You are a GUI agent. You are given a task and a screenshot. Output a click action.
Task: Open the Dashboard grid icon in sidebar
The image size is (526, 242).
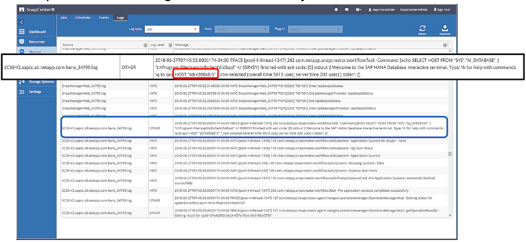coord(22,32)
